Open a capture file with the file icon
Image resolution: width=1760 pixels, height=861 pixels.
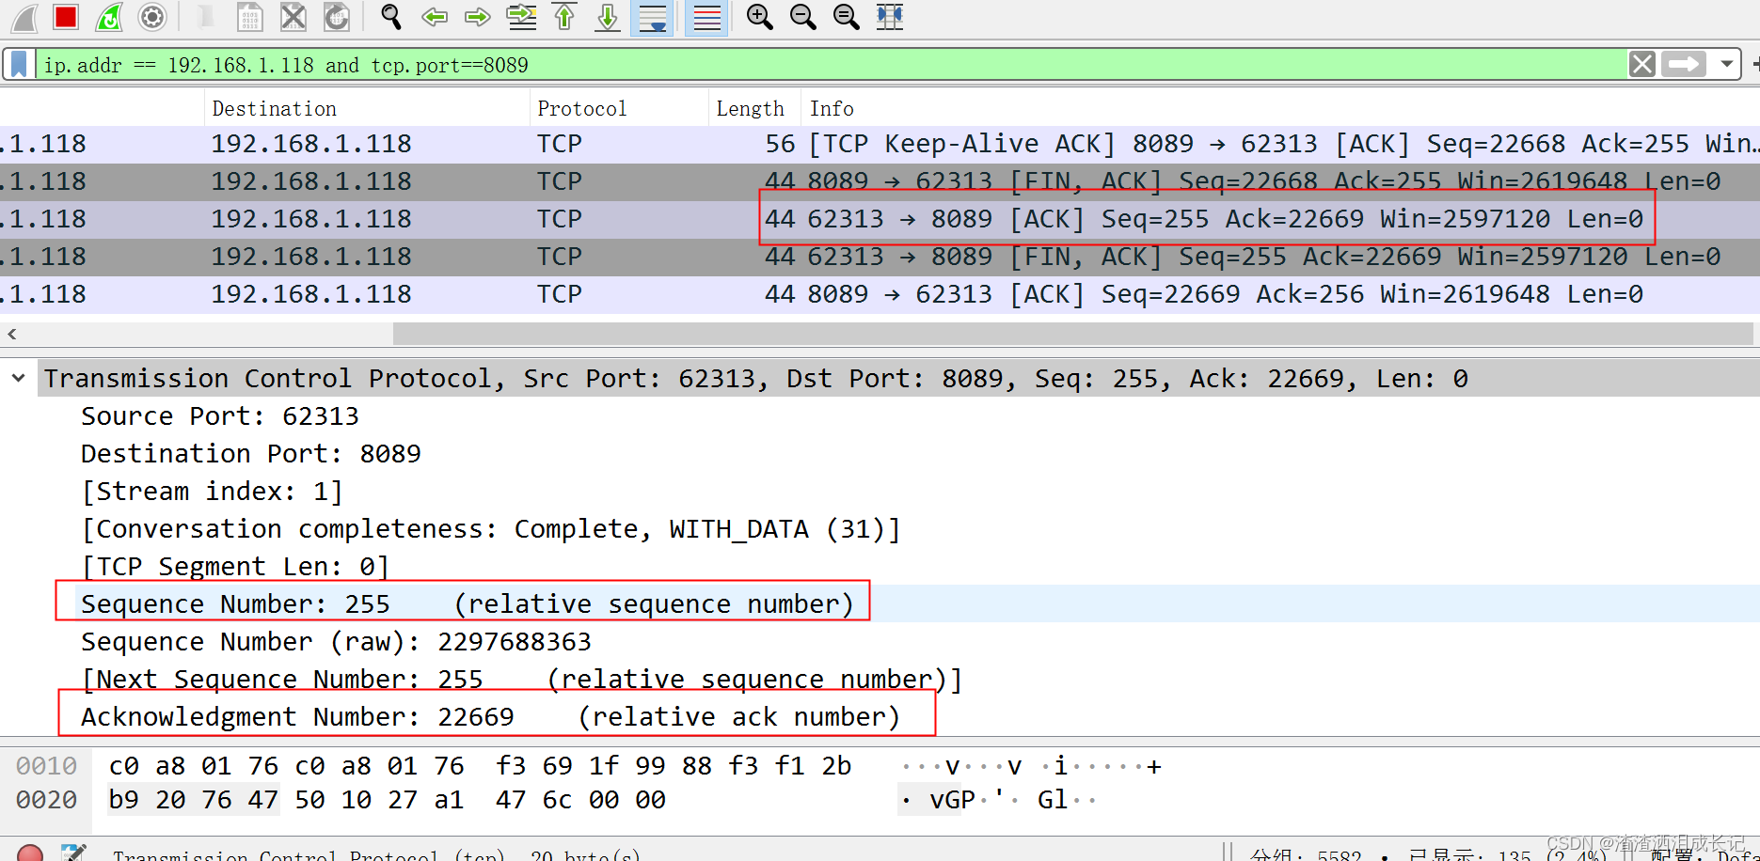[205, 17]
